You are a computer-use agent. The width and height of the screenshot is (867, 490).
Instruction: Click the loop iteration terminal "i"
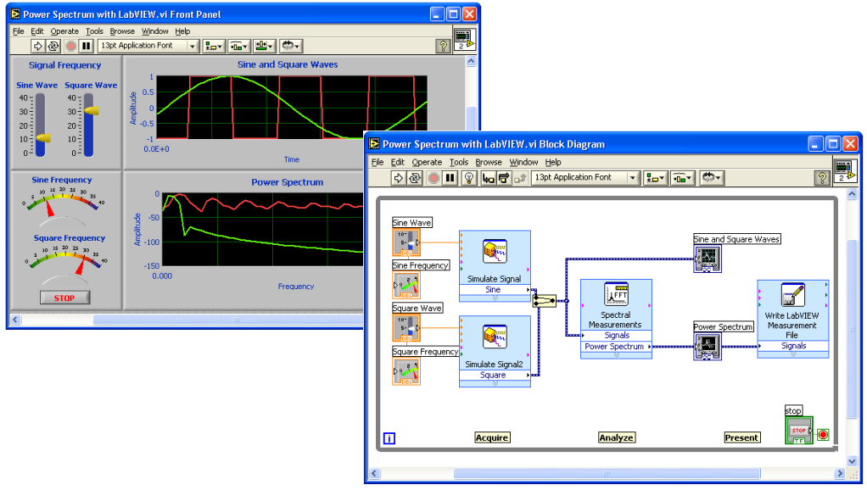(389, 438)
